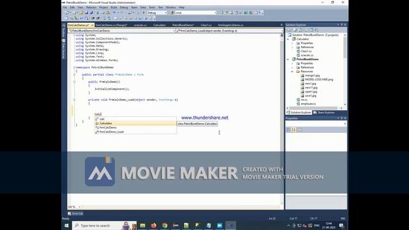
Task: Click the Cut icon in toolbar
Action: point(98,13)
